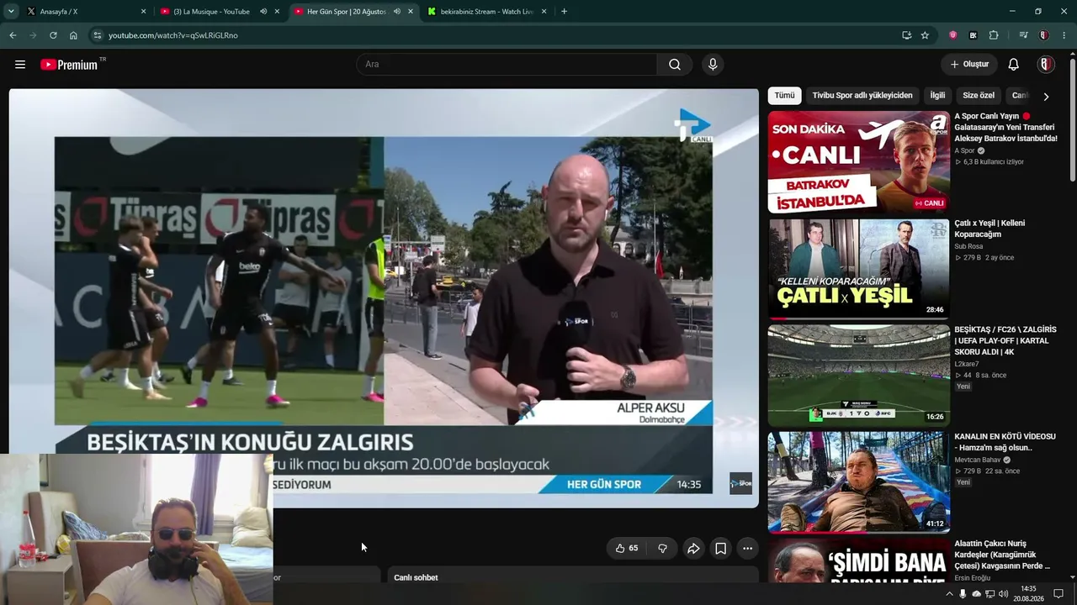Go back with the browser back arrow
1077x605 pixels.
click(x=13, y=35)
